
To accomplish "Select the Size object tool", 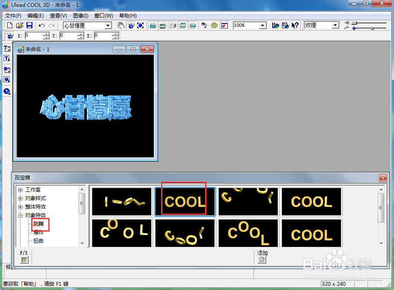I will [141, 25].
